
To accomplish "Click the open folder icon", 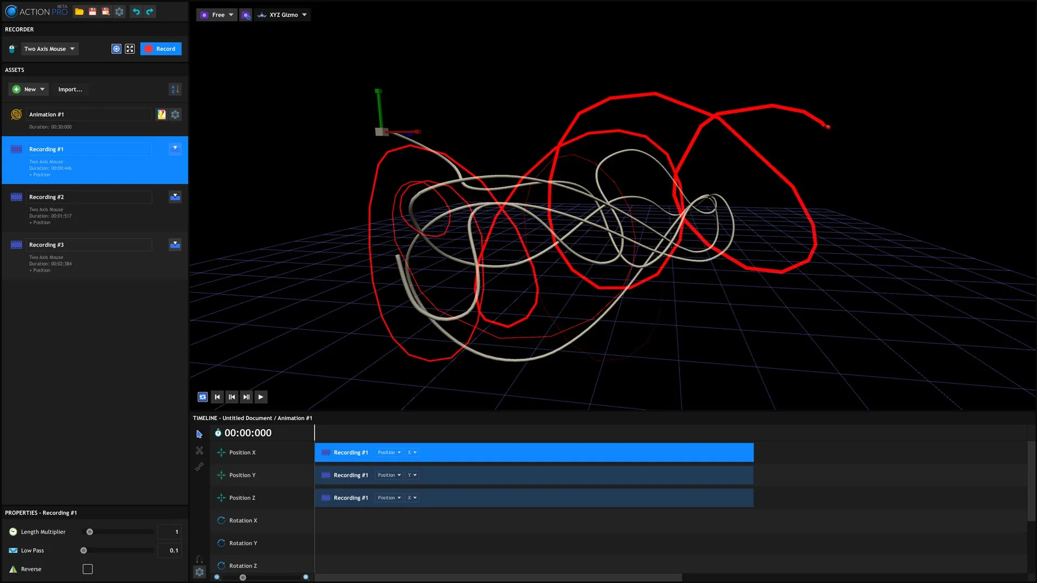I will [x=79, y=12].
